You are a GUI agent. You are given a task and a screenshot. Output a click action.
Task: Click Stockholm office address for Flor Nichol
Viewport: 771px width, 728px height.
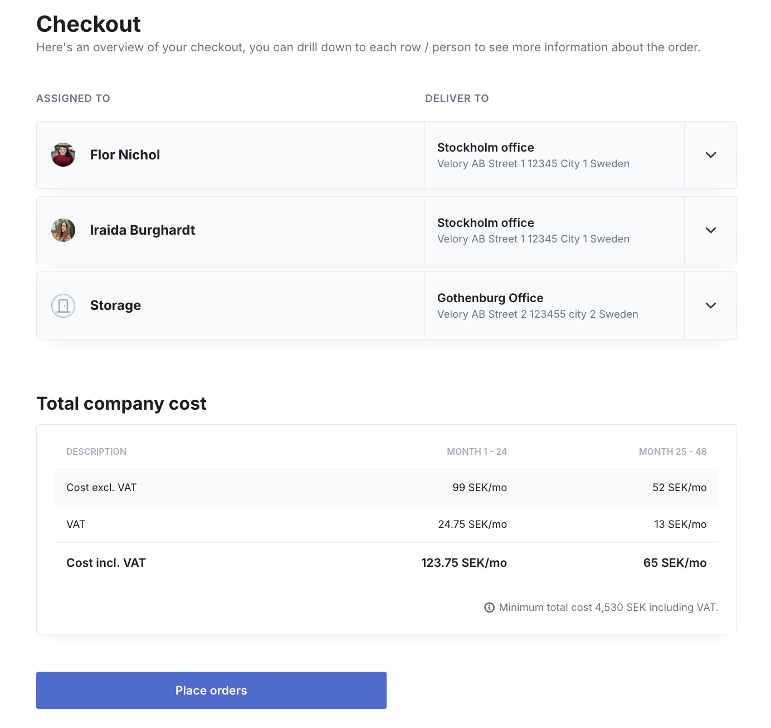[533, 156]
